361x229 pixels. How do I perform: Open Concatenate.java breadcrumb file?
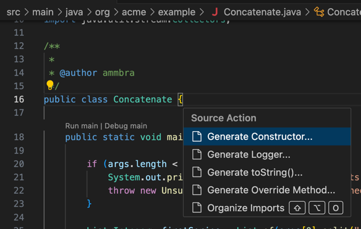click(262, 12)
